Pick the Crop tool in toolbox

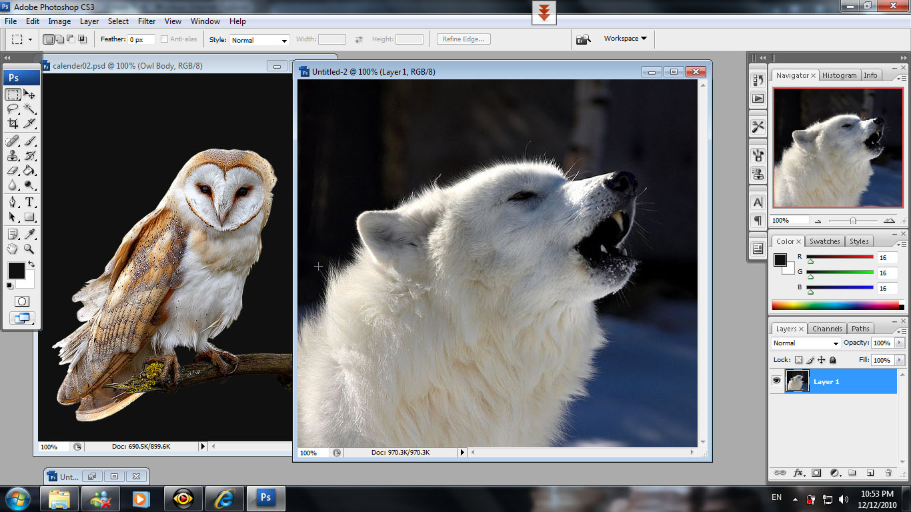pos(13,123)
